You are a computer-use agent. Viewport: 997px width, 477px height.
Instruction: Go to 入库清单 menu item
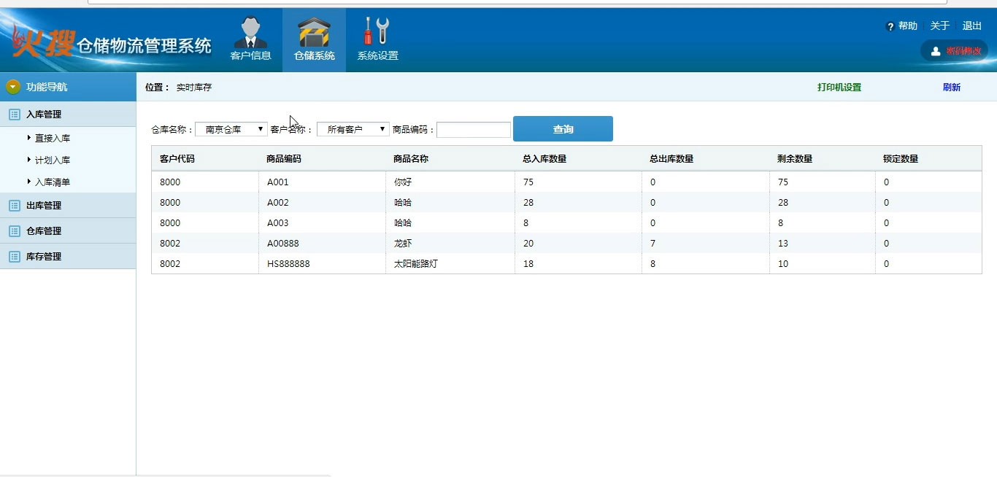[x=53, y=182]
